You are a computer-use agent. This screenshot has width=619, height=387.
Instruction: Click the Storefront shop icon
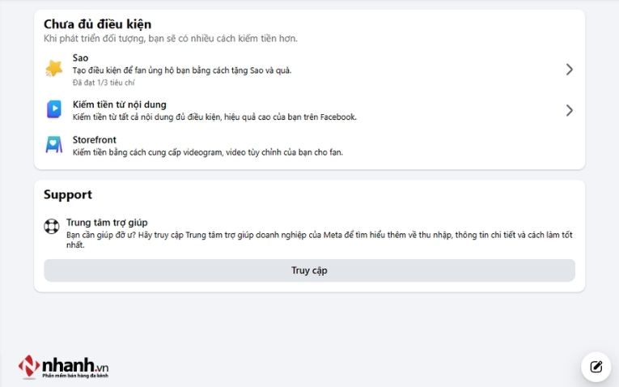pos(53,145)
